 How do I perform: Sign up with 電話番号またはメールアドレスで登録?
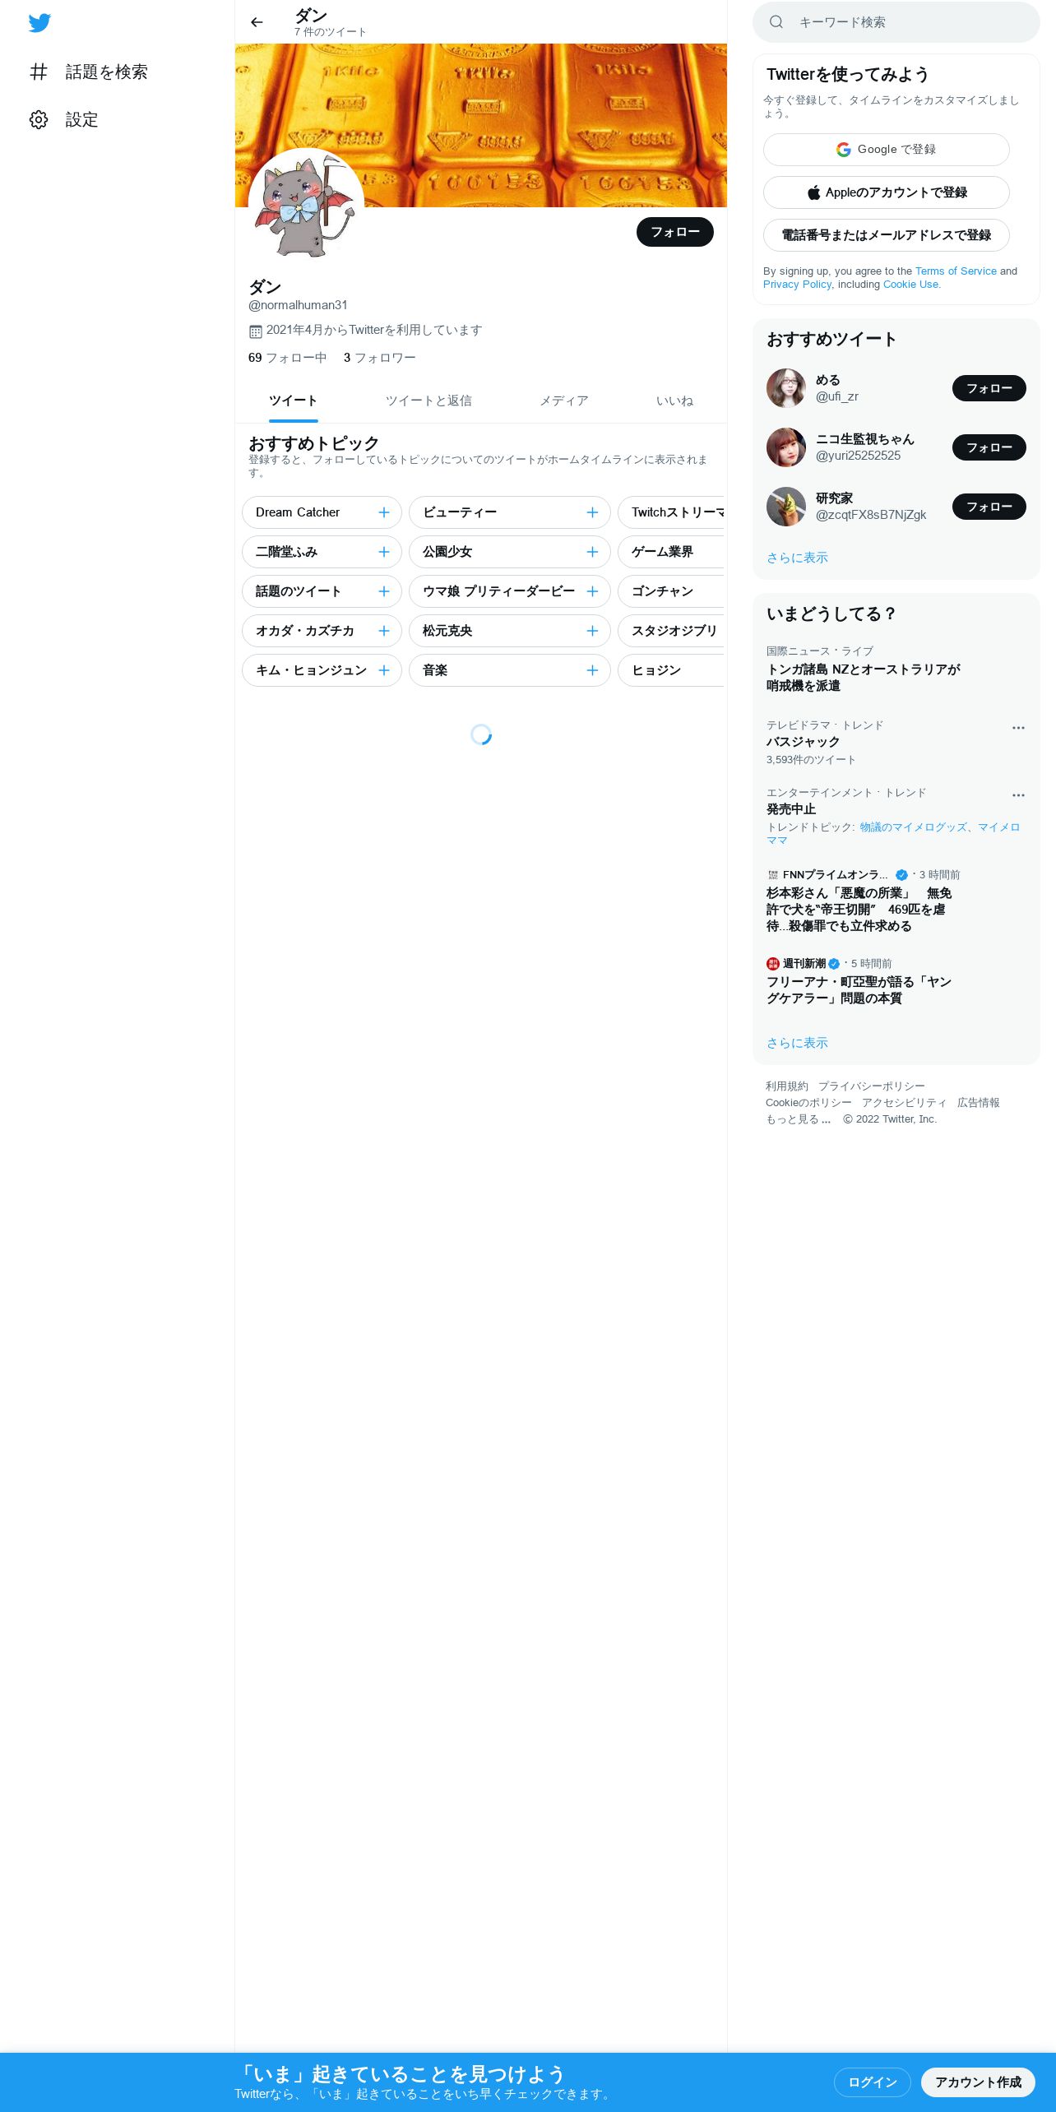click(x=886, y=235)
